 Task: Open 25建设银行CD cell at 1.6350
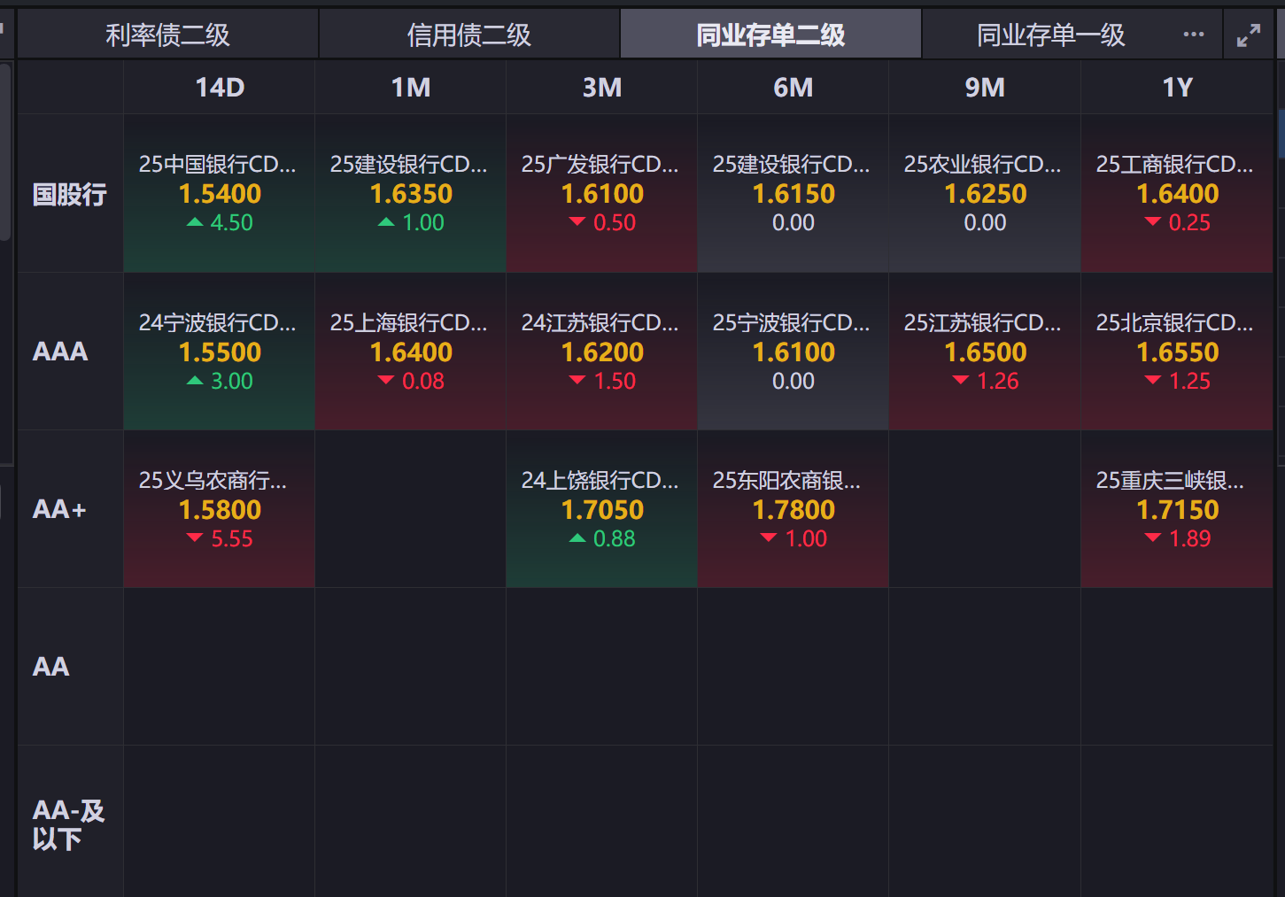pyautogui.click(x=411, y=194)
